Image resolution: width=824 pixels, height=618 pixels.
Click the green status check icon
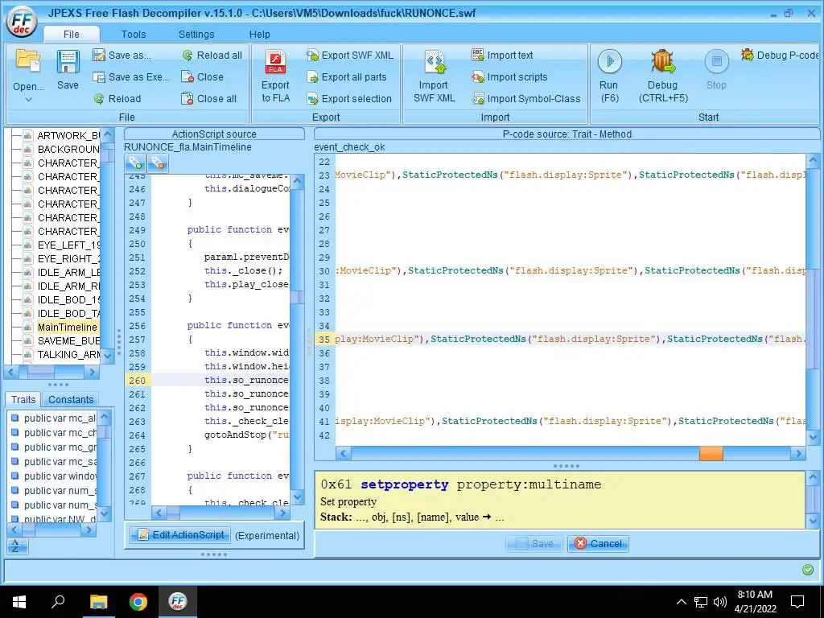tap(808, 570)
